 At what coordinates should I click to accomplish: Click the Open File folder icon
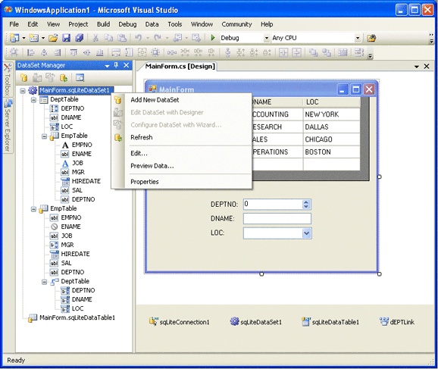click(53, 38)
